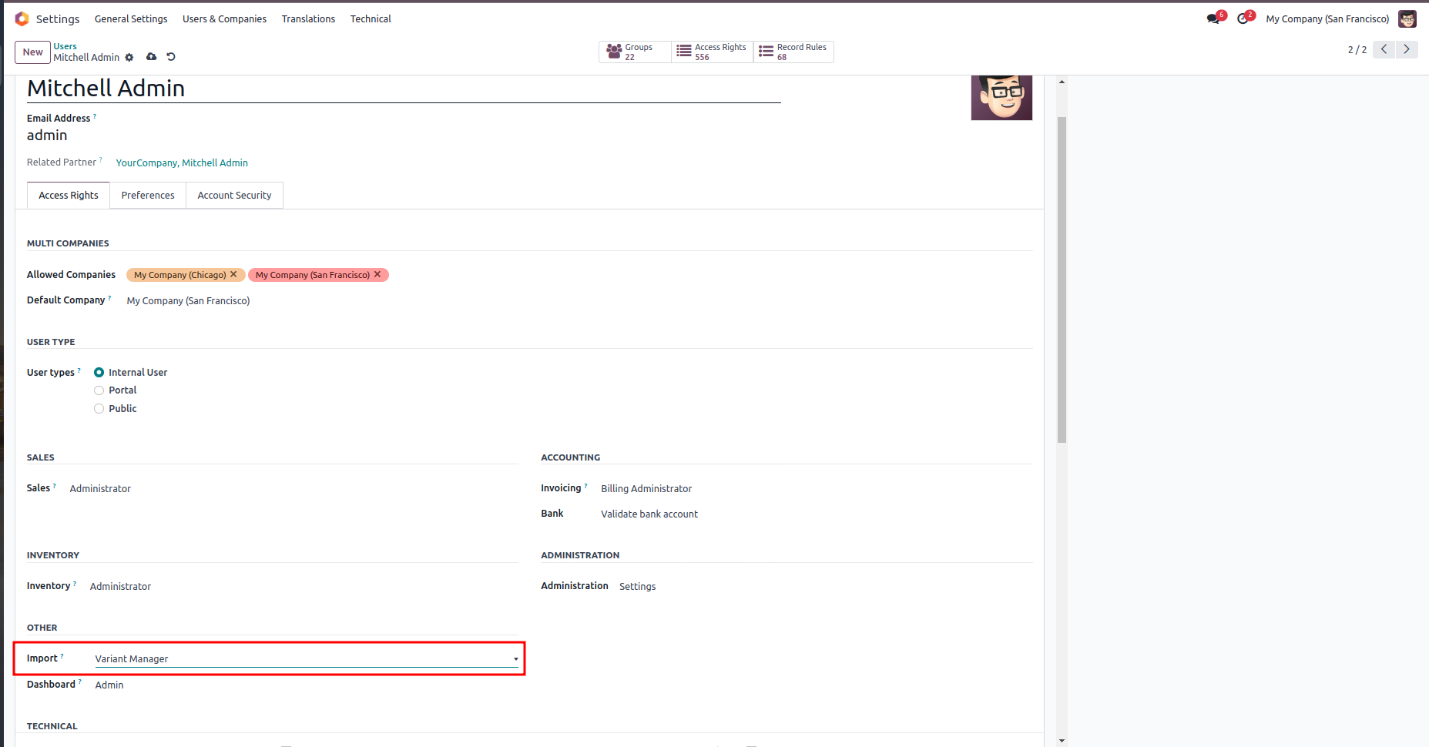Select Internal User radio option
This screenshot has width=1429, height=747.
pyautogui.click(x=99, y=372)
